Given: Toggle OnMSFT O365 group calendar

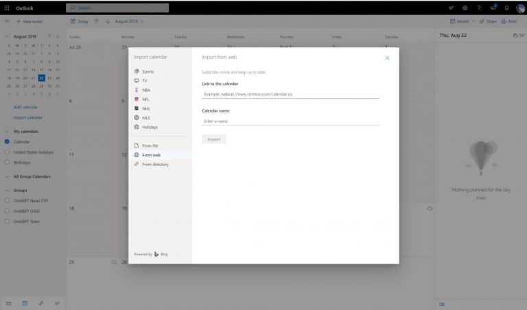Looking at the screenshot, I should click(x=7, y=211).
